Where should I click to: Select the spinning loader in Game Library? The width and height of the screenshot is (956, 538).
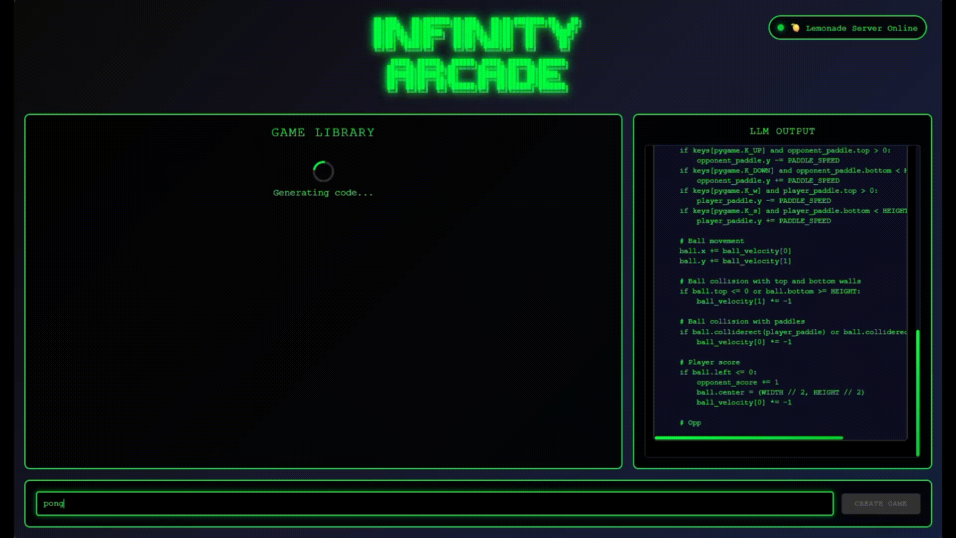[x=323, y=171]
